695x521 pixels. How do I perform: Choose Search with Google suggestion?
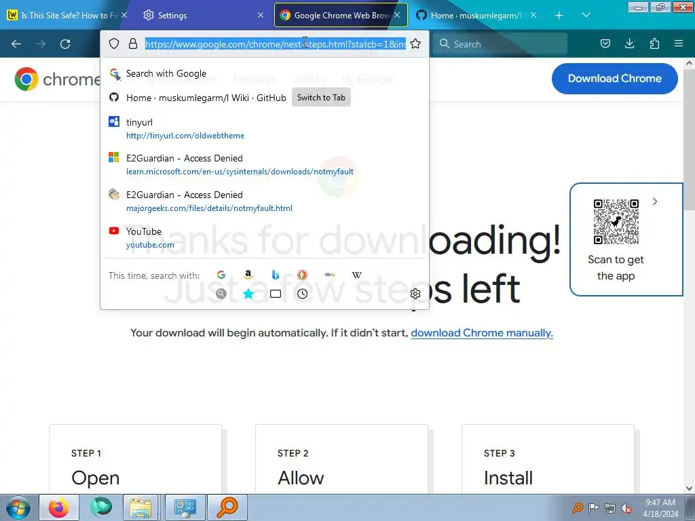[265, 73]
